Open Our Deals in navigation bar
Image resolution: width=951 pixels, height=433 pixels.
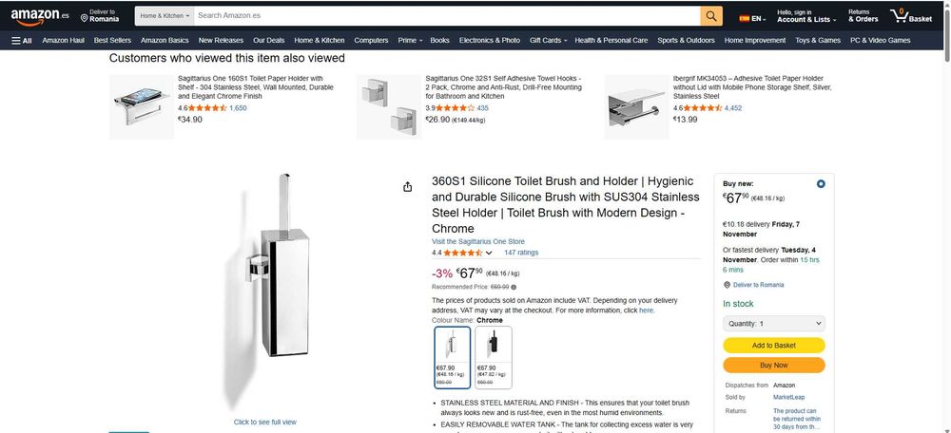268,41
